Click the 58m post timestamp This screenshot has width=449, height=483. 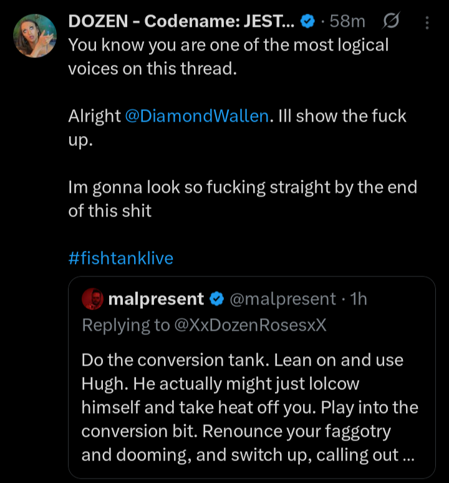347,21
